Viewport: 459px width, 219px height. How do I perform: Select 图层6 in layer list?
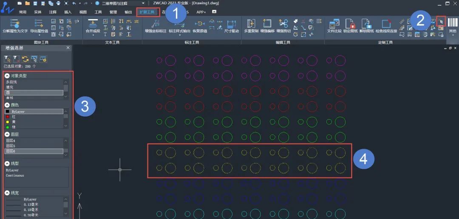(x=34, y=151)
